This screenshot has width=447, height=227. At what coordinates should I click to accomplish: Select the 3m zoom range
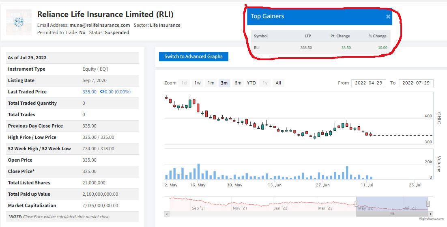tap(224, 83)
